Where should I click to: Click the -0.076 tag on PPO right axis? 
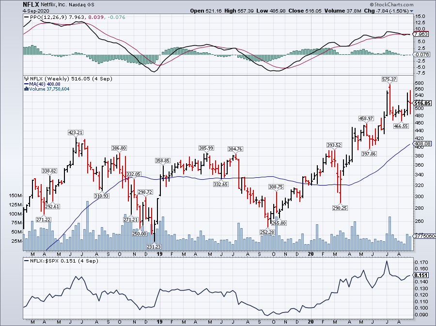[421, 54]
